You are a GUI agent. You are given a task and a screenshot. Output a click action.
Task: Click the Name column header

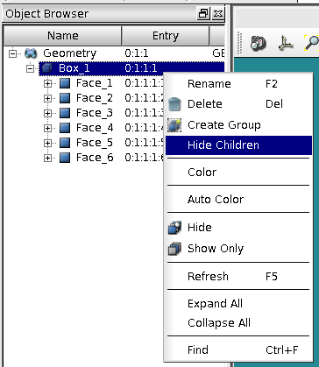(x=62, y=36)
